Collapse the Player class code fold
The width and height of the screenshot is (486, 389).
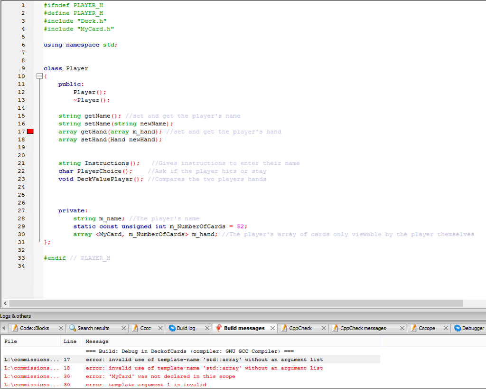39,76
